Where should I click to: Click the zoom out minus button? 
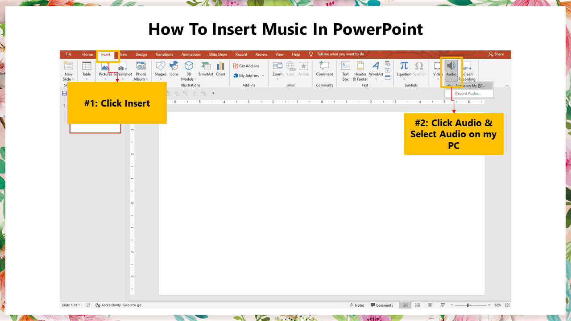pyautogui.click(x=452, y=305)
